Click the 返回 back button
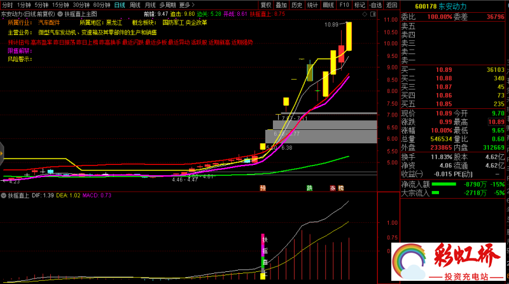This screenshot has height=284, width=509. point(391,5)
